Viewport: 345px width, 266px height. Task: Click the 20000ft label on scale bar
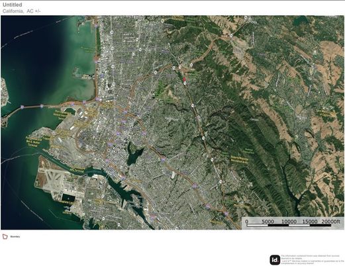click(330, 222)
